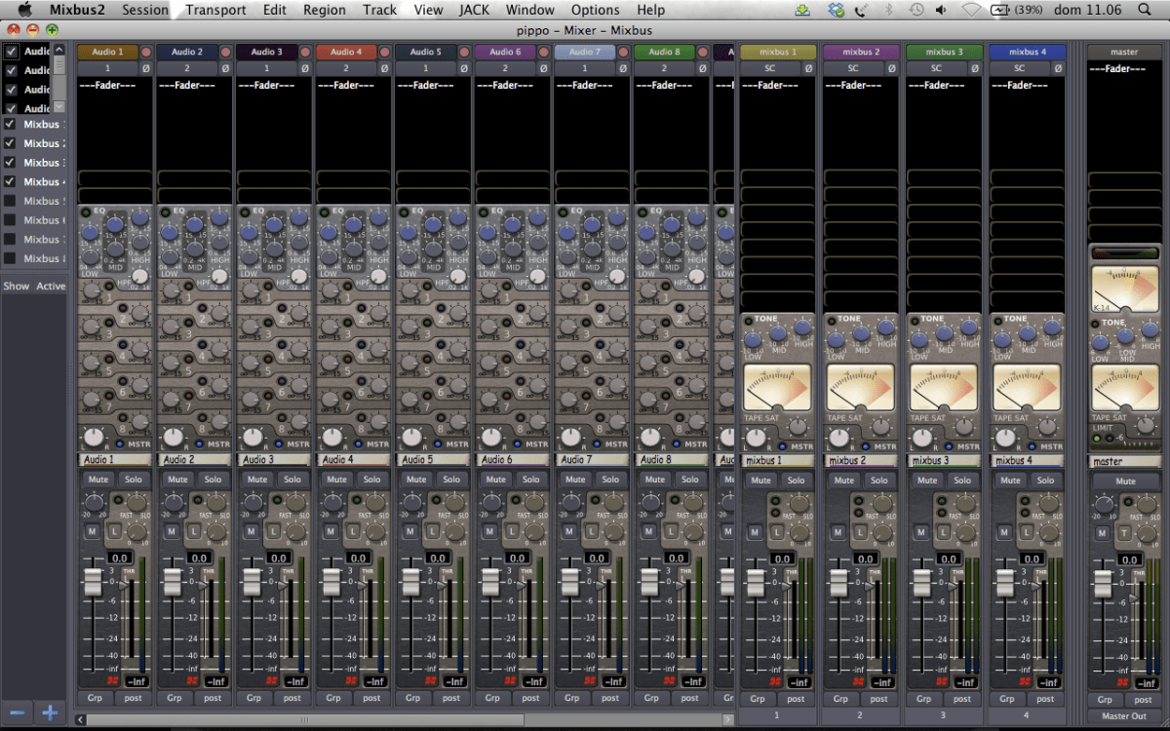Open the JACK menu
This screenshot has height=731, width=1170.
[474, 10]
